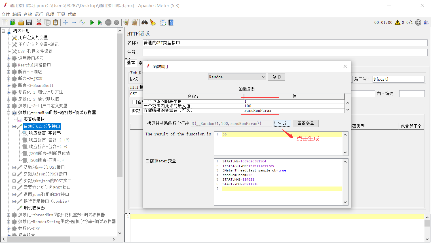Click the Cut scissors icon
The image size is (431, 243).
[39, 22]
